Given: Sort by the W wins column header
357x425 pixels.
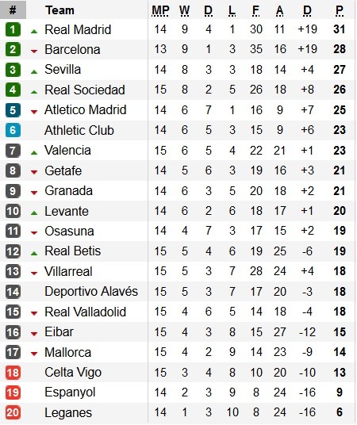Looking at the screenshot, I should pos(185,10).
